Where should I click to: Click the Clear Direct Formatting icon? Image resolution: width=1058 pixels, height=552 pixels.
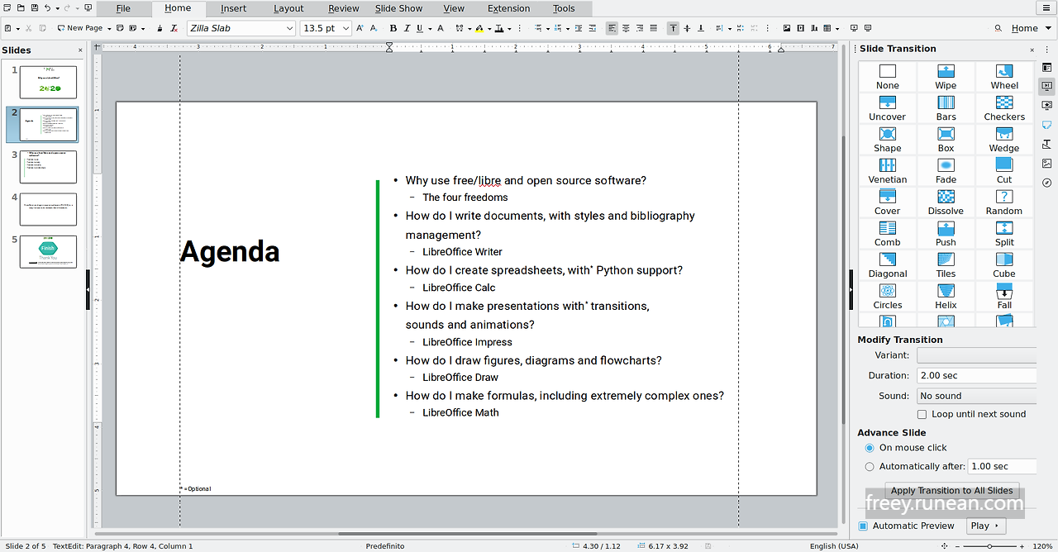[172, 27]
